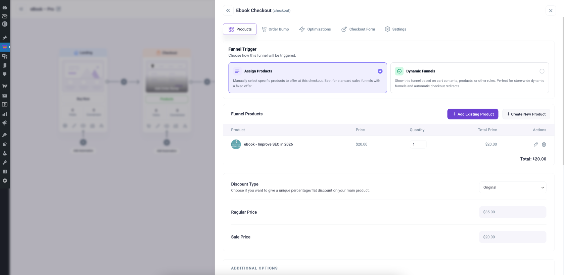564x275 pixels.
Task: Open the Elementor sidebar icon
Action: [5, 24]
